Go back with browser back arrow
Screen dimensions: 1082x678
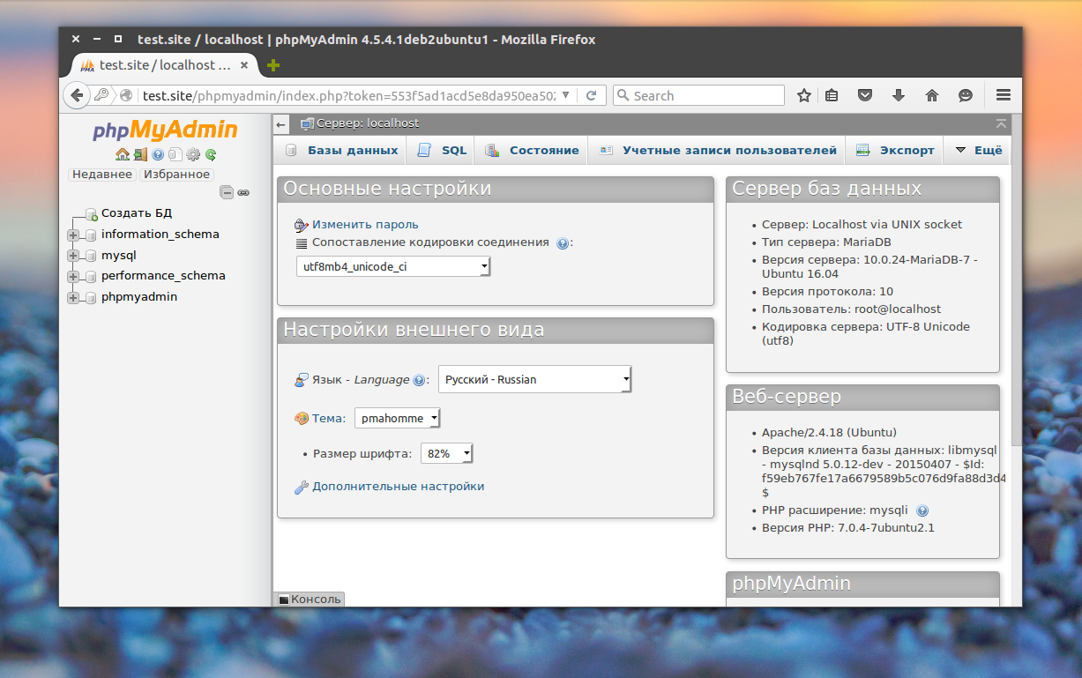coord(78,95)
